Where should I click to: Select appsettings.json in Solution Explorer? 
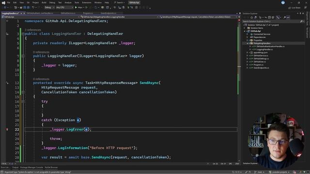pyautogui.click(x=261, y=53)
